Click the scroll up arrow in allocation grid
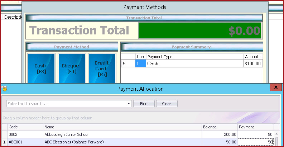284x147 pixels. [x=276, y=134]
